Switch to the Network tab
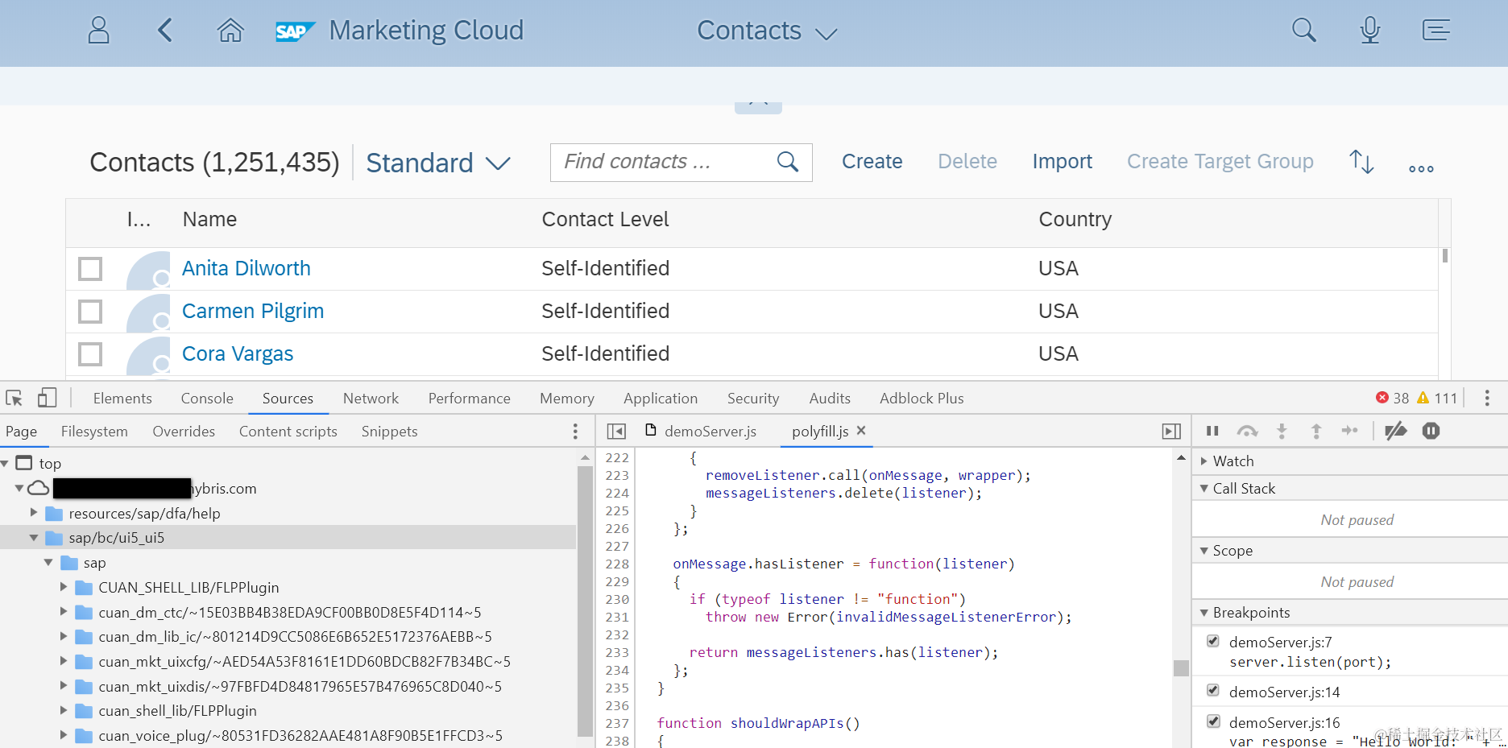Screen dimensions: 1508x748 coord(371,398)
